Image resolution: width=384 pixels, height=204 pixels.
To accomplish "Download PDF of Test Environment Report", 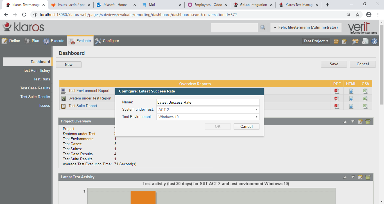I will pos(336,91).
